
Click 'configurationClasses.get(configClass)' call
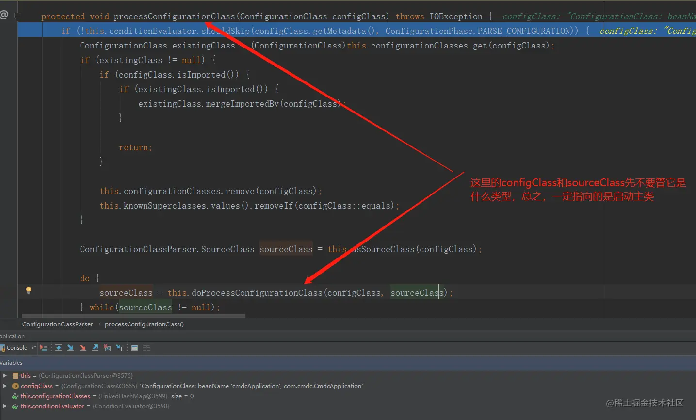pyautogui.click(x=460, y=46)
